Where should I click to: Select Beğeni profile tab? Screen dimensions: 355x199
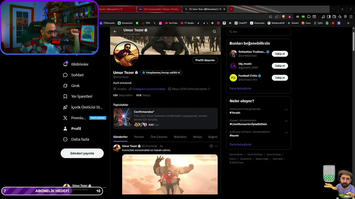pos(213,137)
